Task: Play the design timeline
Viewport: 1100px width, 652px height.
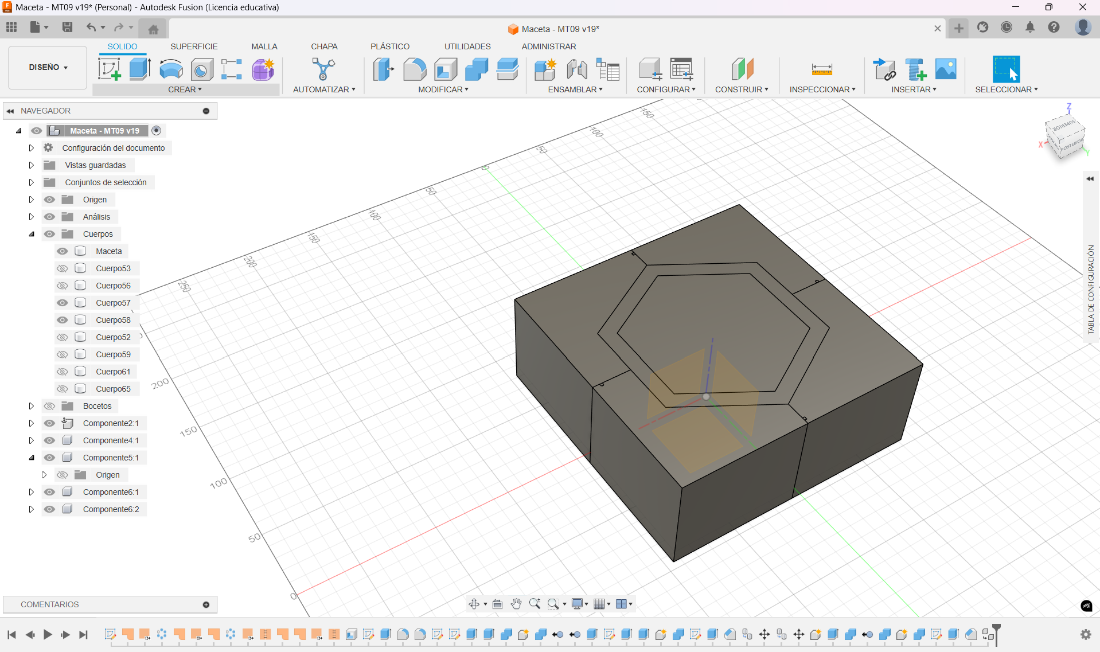Action: [x=48, y=634]
